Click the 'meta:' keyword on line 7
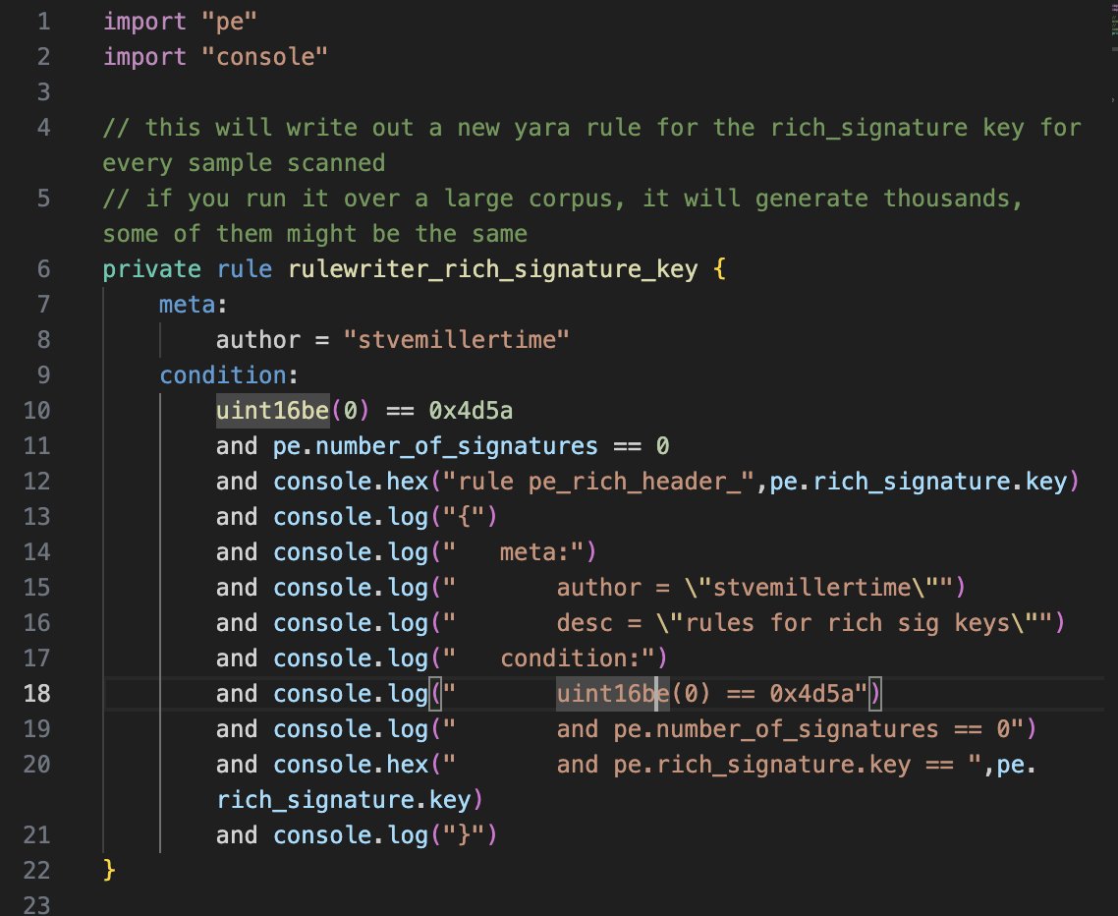The height and width of the screenshot is (916, 1118). [x=194, y=305]
